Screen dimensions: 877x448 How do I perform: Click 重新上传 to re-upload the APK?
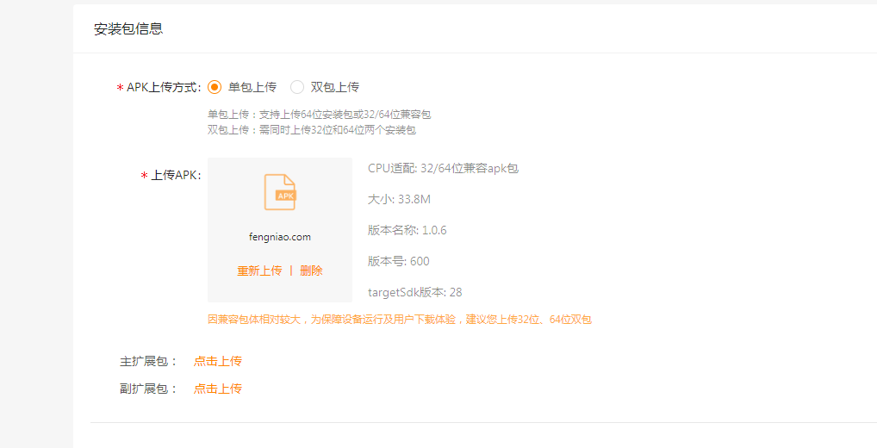click(x=259, y=271)
